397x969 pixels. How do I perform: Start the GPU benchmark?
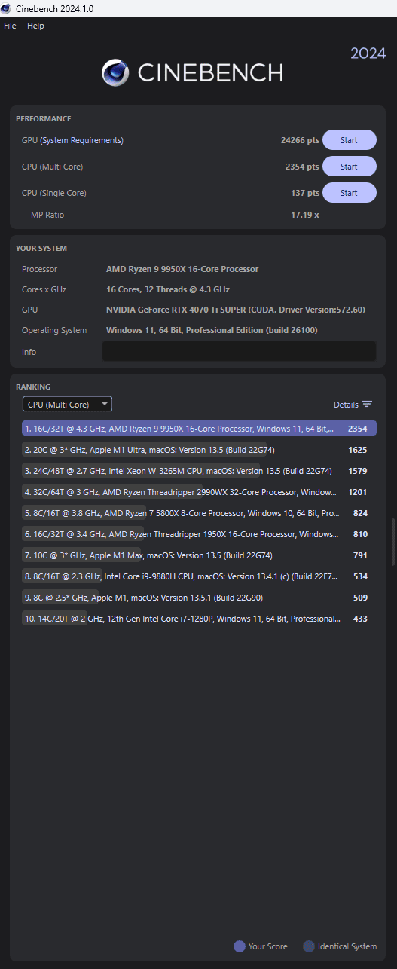[x=350, y=140]
